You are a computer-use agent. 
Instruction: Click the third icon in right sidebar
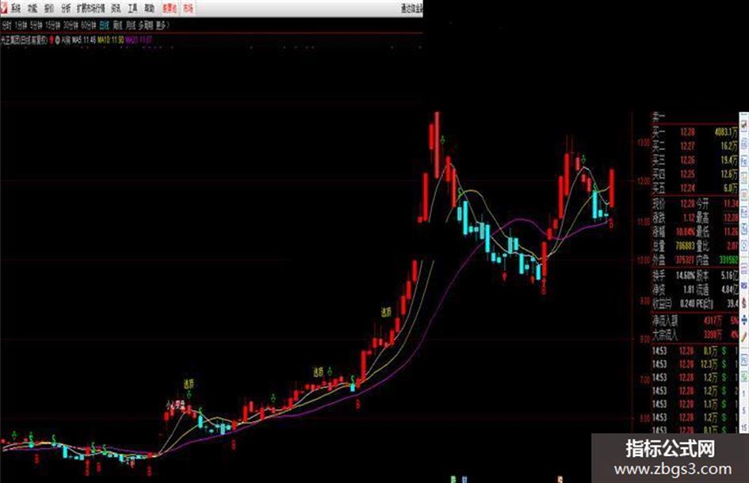tap(744, 161)
